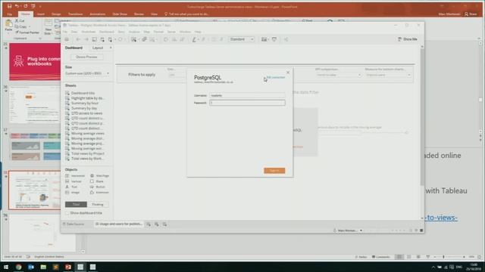Open the Custom size dropdown
This screenshot has height=272, width=485.
pos(87,73)
